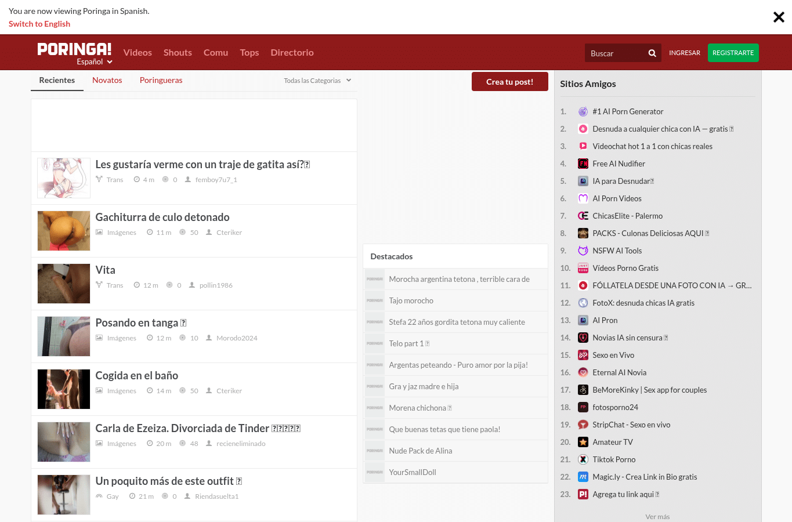Click the BeMoreKinky site icon

tap(583, 390)
